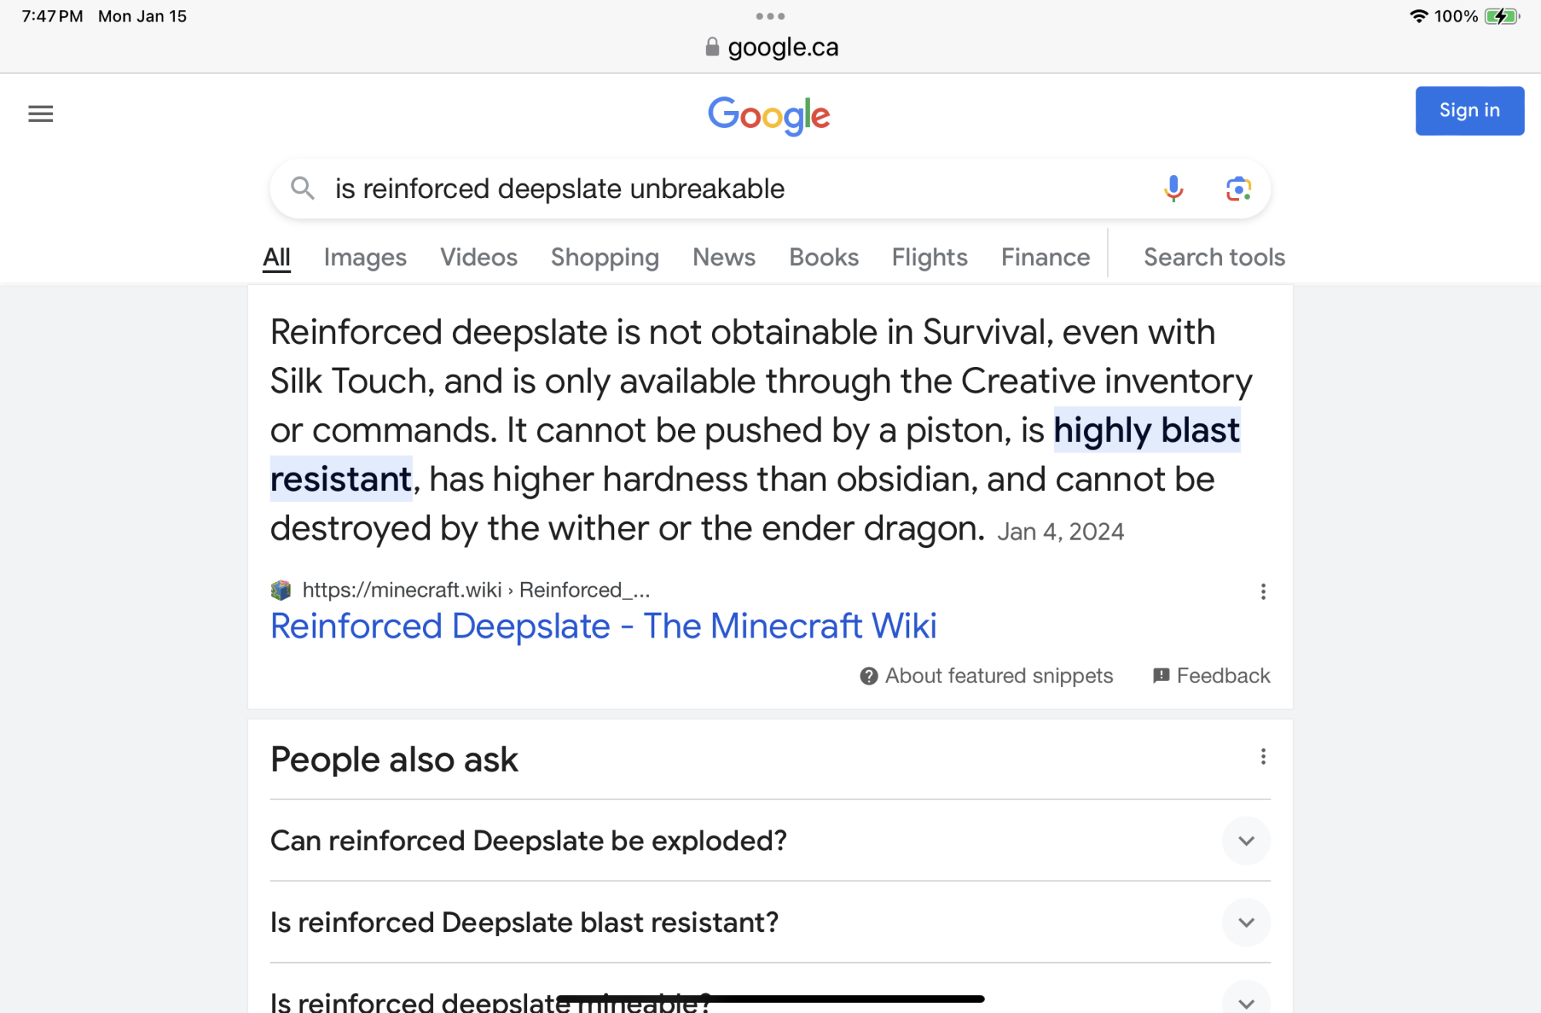Screen dimensions: 1541x1013
Task: Open Reinforced Deepslate Minecraft Wiki link
Action: pyautogui.click(x=603, y=626)
